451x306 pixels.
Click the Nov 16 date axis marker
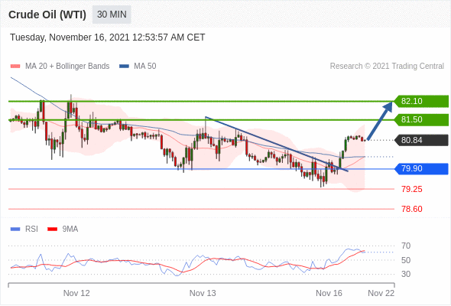point(329,293)
